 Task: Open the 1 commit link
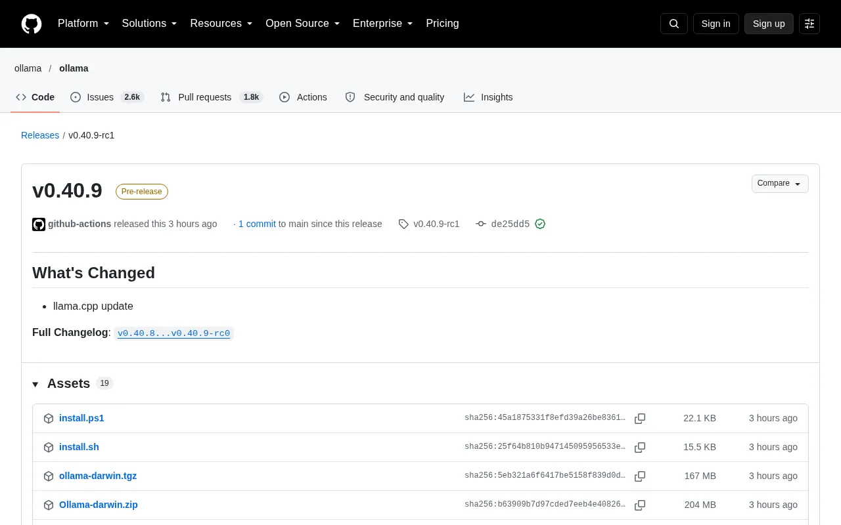[257, 224]
